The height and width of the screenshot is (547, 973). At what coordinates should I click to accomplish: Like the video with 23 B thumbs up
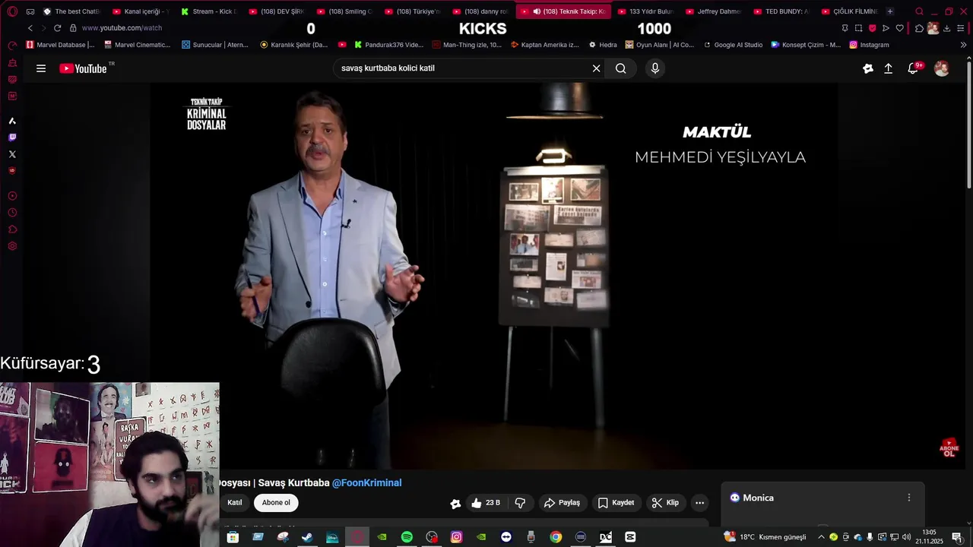pos(485,503)
